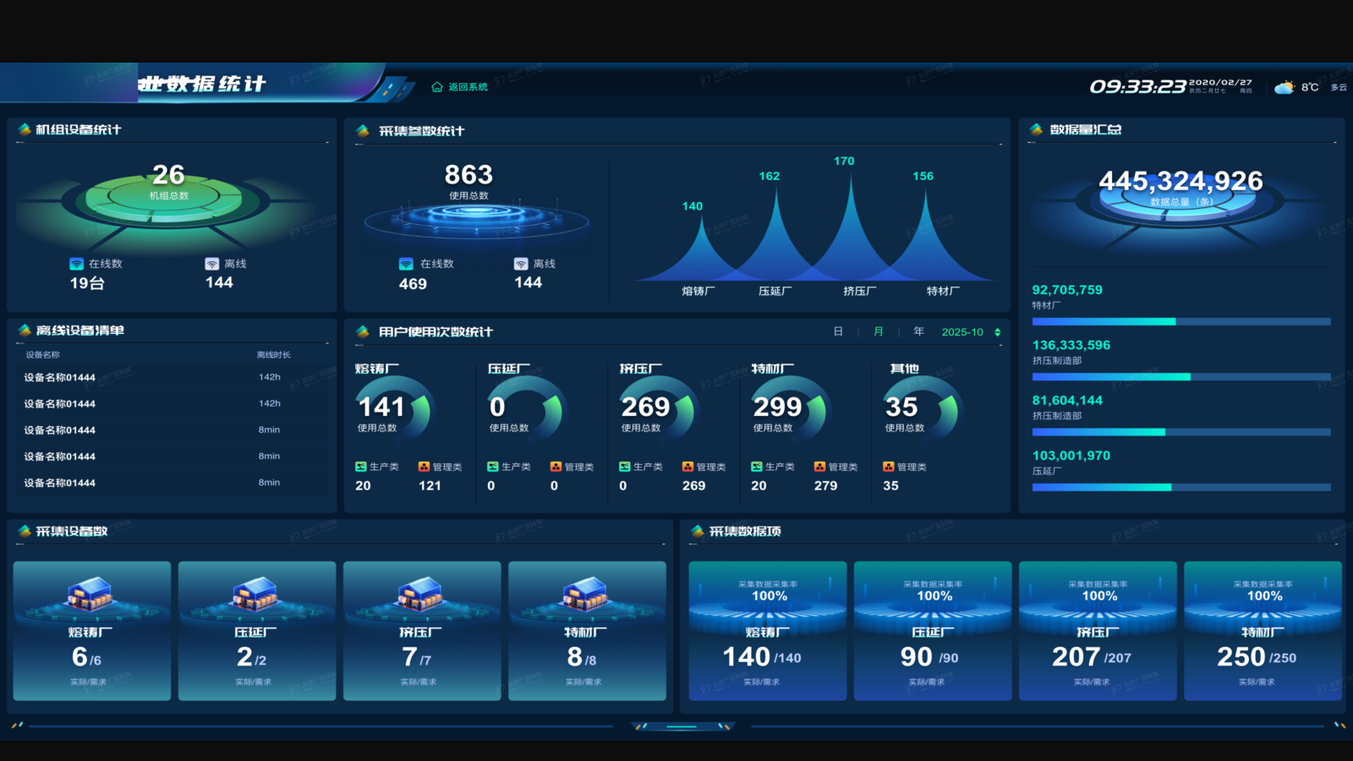Click the 特材厂 factory building icon
1353x761 pixels.
point(586,593)
